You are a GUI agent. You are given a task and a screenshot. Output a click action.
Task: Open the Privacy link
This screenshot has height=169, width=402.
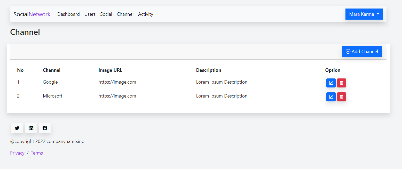click(x=17, y=153)
